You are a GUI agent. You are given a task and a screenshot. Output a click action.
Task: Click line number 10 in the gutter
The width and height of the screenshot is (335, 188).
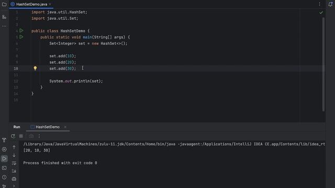pyautogui.click(x=16, y=68)
